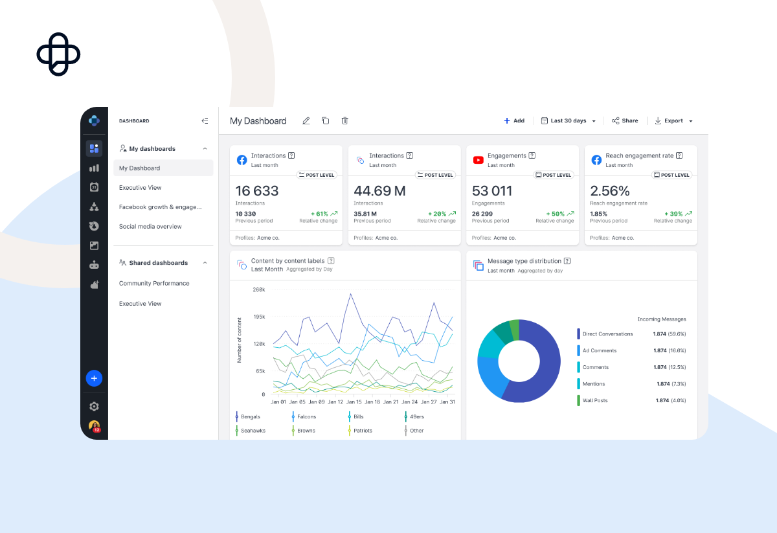The width and height of the screenshot is (777, 533).
Task: Open the settings gear in sidebar
Action: (x=95, y=407)
